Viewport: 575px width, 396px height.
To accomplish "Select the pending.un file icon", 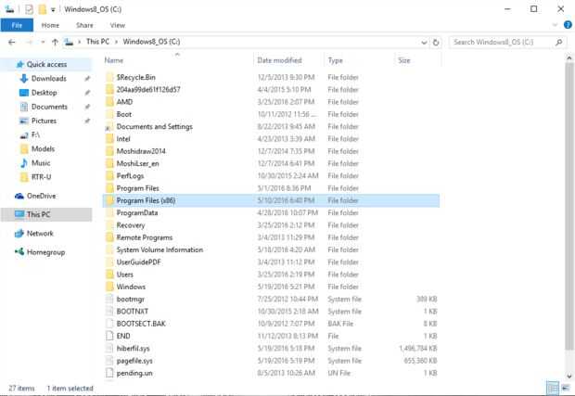I will [x=109, y=373].
